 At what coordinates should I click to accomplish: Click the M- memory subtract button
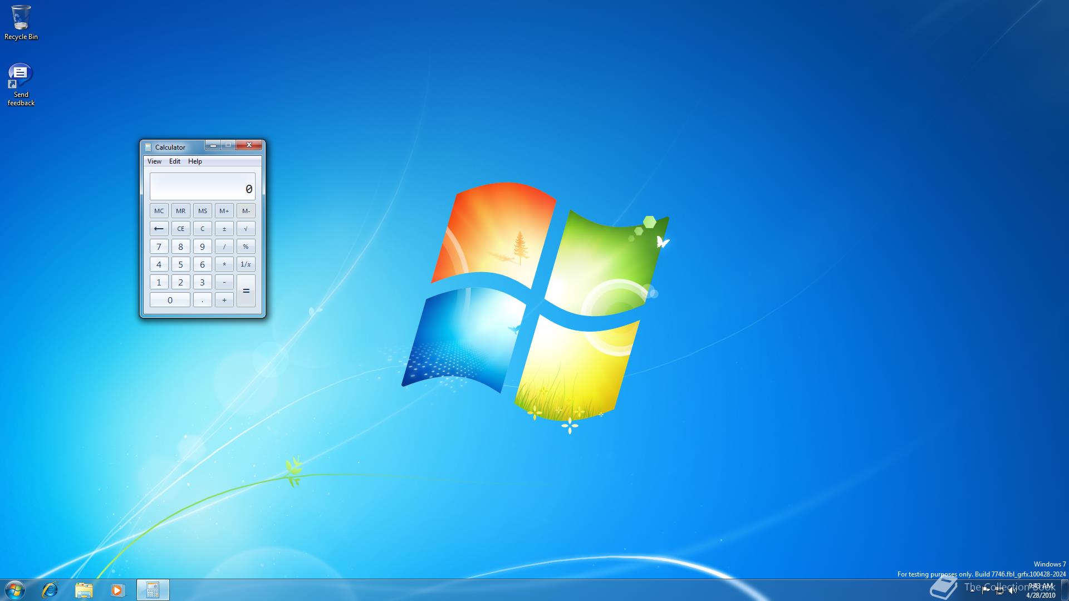click(x=246, y=211)
